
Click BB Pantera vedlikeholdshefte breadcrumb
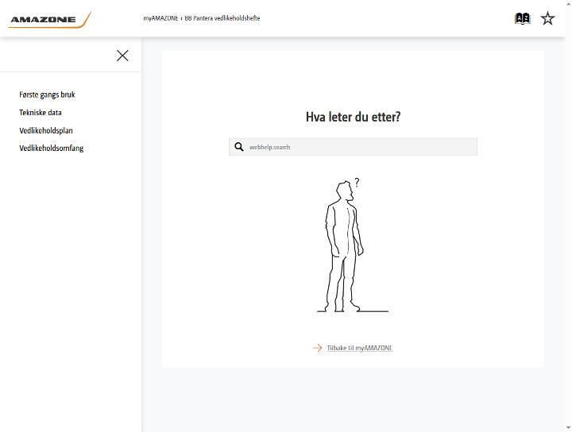(222, 18)
